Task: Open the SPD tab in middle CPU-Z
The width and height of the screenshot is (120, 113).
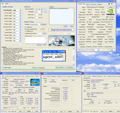Action: pyautogui.click(x=64, y=76)
